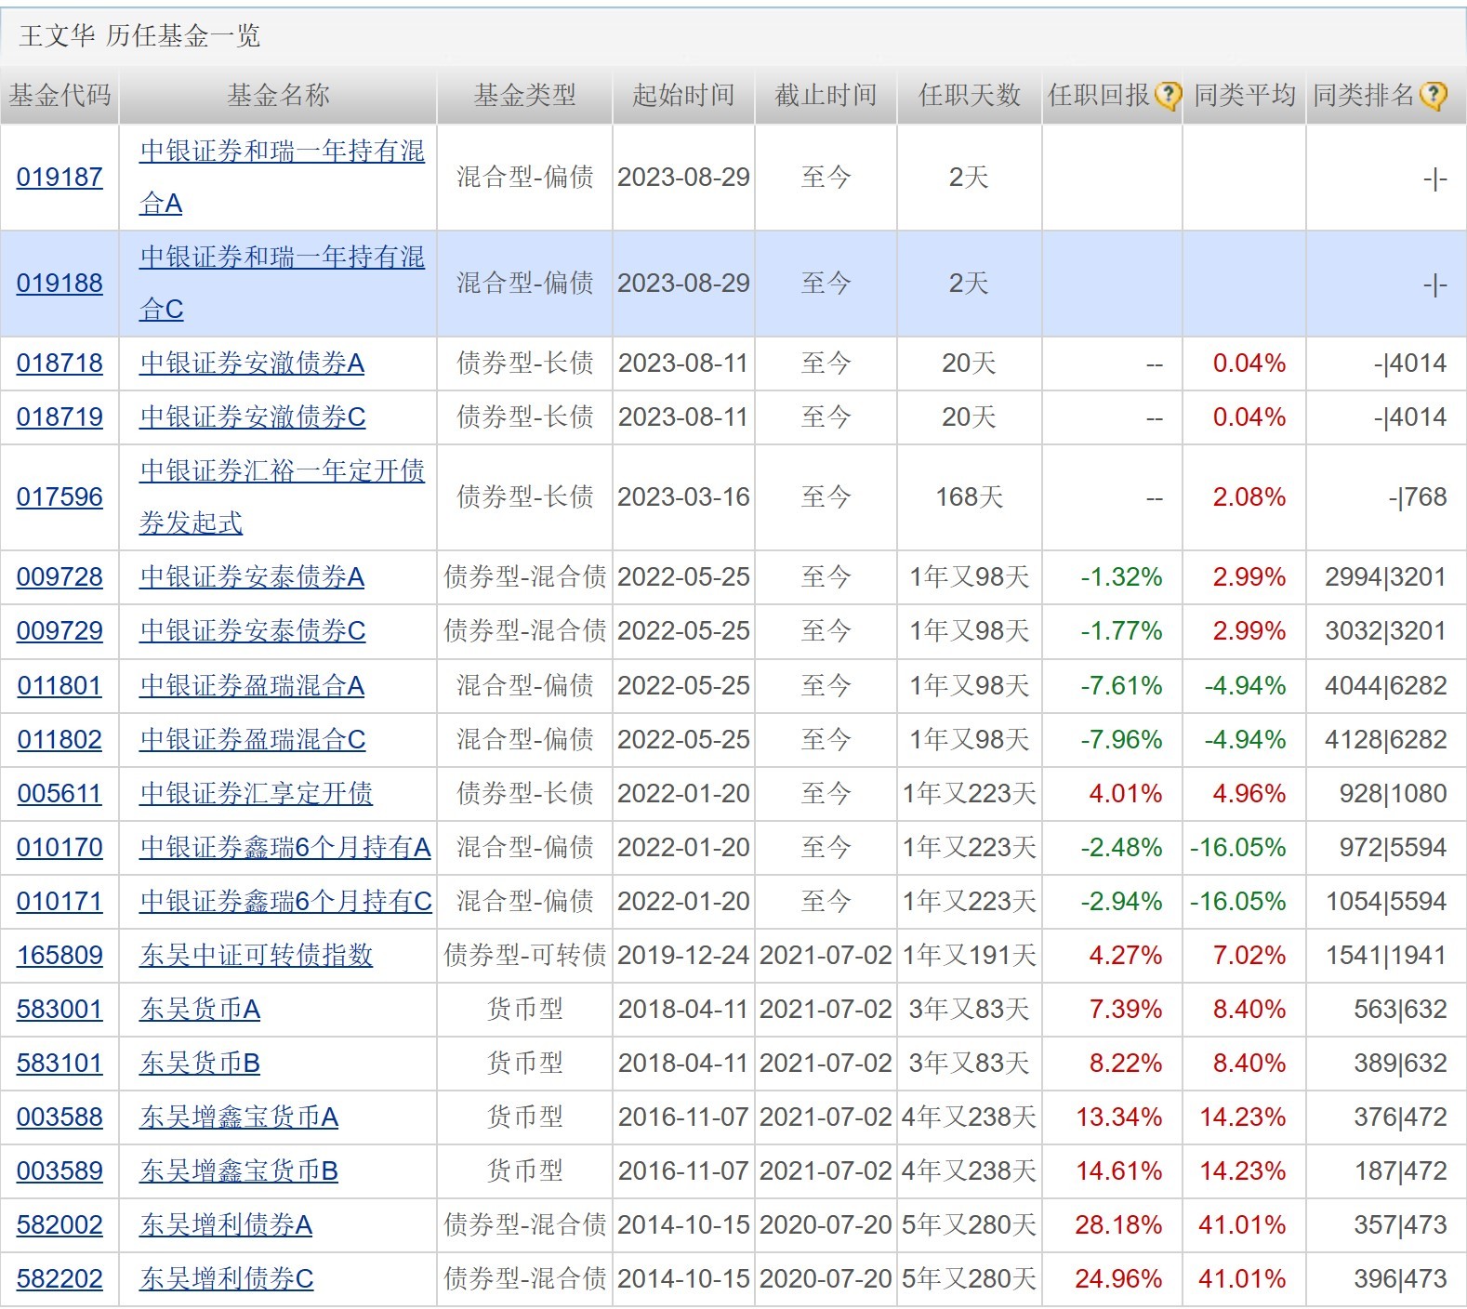
Task: Select the 972|5594 ranking cell
Action: point(1393,847)
